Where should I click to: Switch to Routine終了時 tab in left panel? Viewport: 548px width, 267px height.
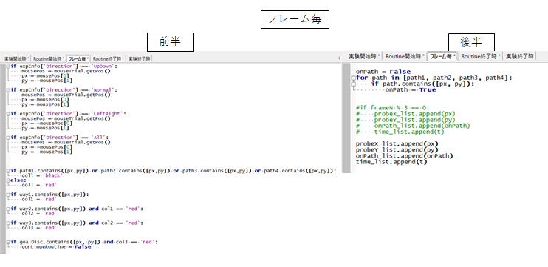tap(109, 58)
